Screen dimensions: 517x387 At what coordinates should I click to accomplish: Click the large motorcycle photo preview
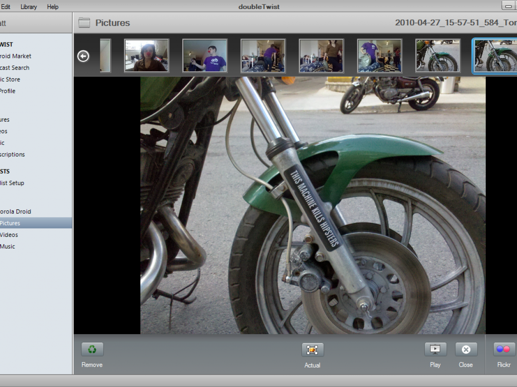pyautogui.click(x=313, y=205)
